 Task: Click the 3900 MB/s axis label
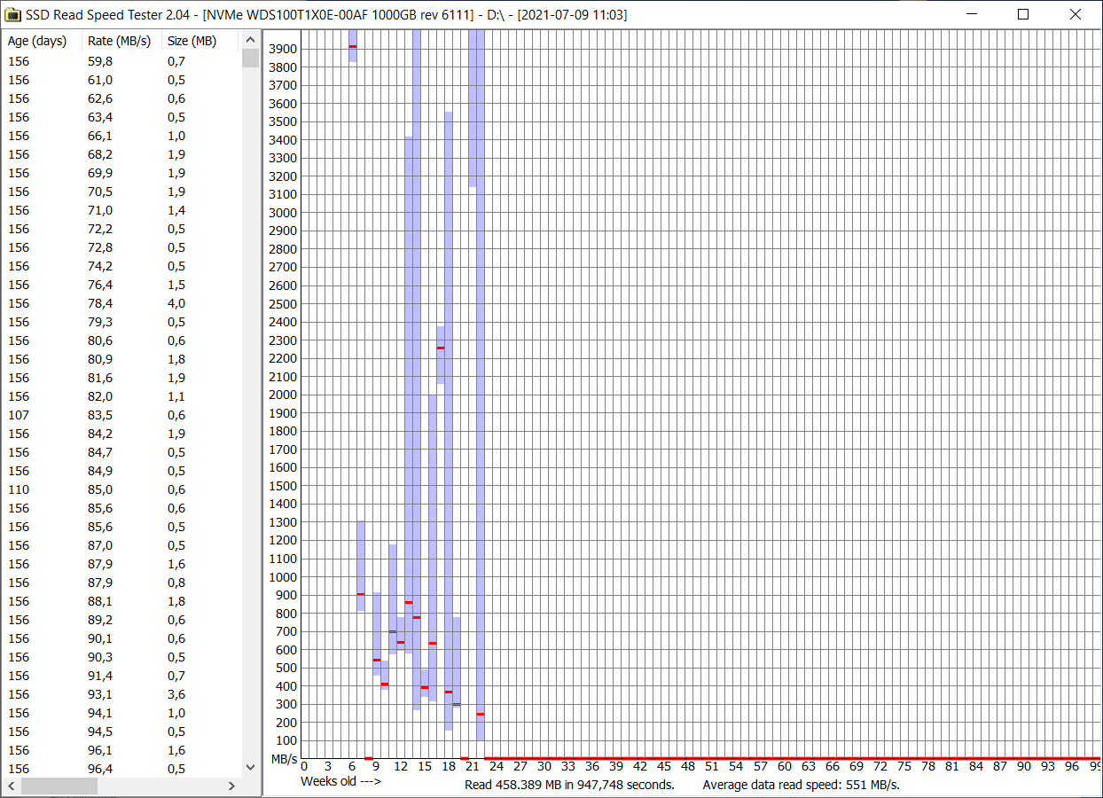coord(283,49)
